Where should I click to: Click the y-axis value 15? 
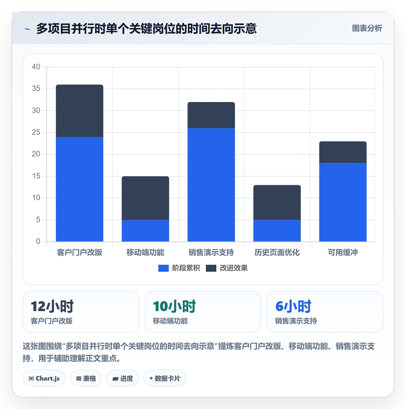click(36, 176)
